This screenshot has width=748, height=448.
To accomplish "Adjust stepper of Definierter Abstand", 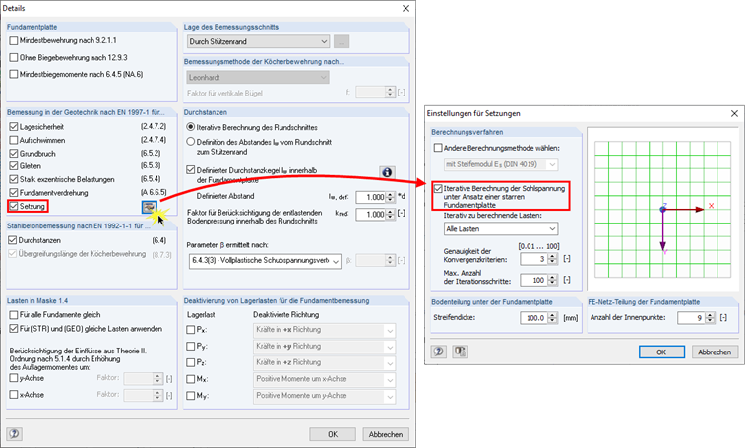I will click(x=390, y=197).
